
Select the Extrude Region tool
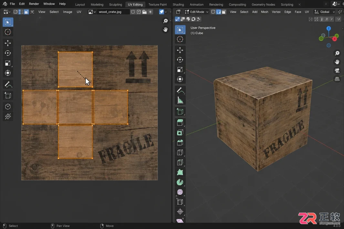click(180, 123)
